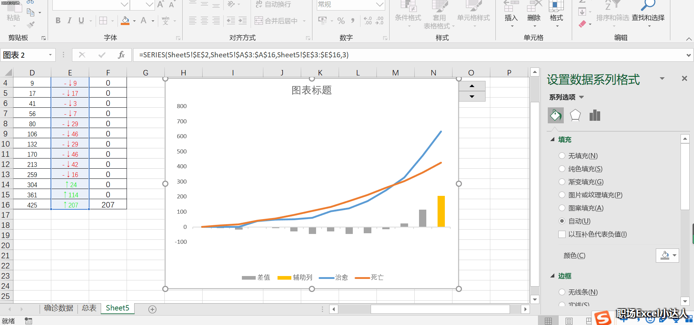Screen dimensions: 694x325
Task: Select the 无线条(N) border radio button
Action: 562,292
